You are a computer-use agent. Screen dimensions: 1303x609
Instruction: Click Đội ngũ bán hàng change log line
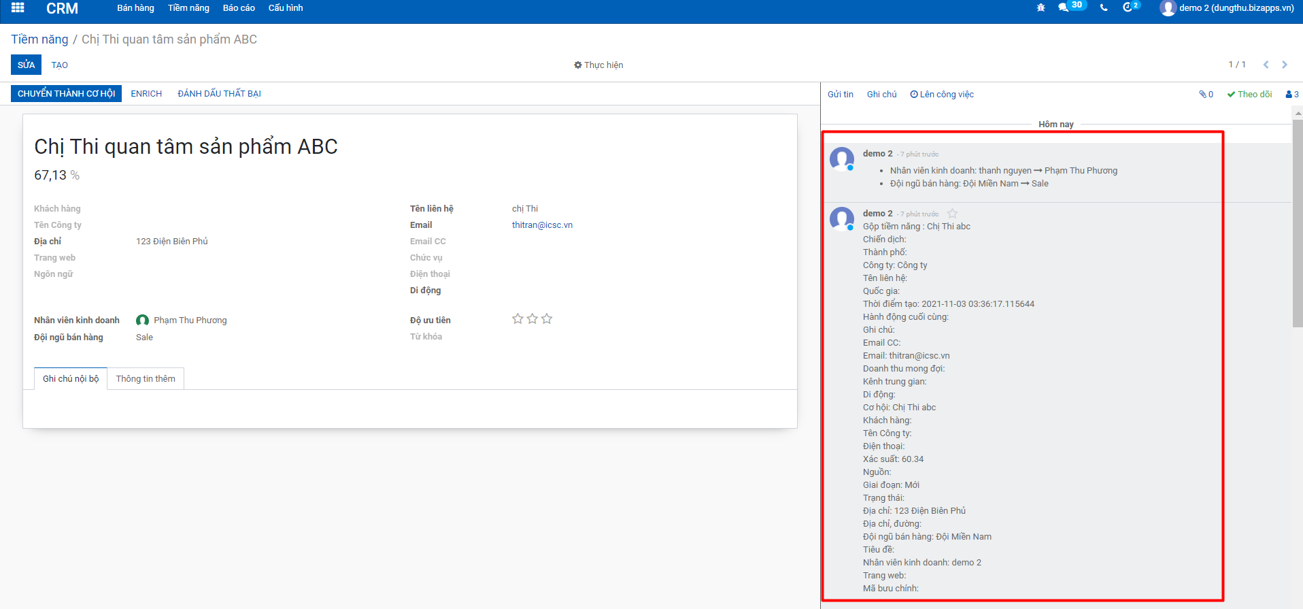(969, 184)
